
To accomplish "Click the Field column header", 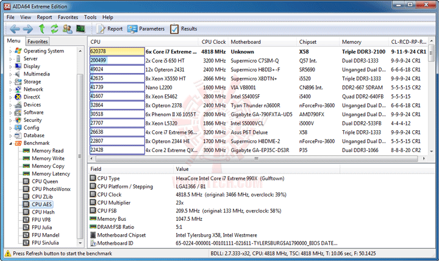I will click(130, 169).
